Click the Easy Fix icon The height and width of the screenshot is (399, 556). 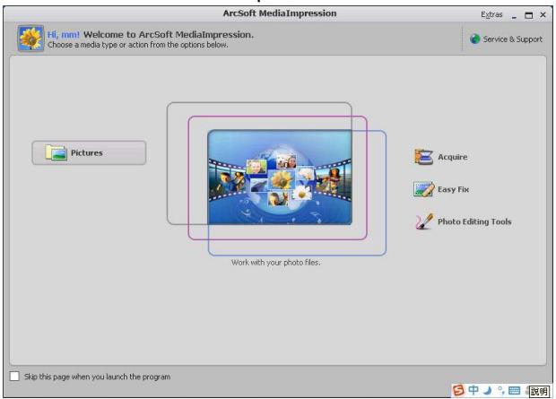pyautogui.click(x=424, y=189)
